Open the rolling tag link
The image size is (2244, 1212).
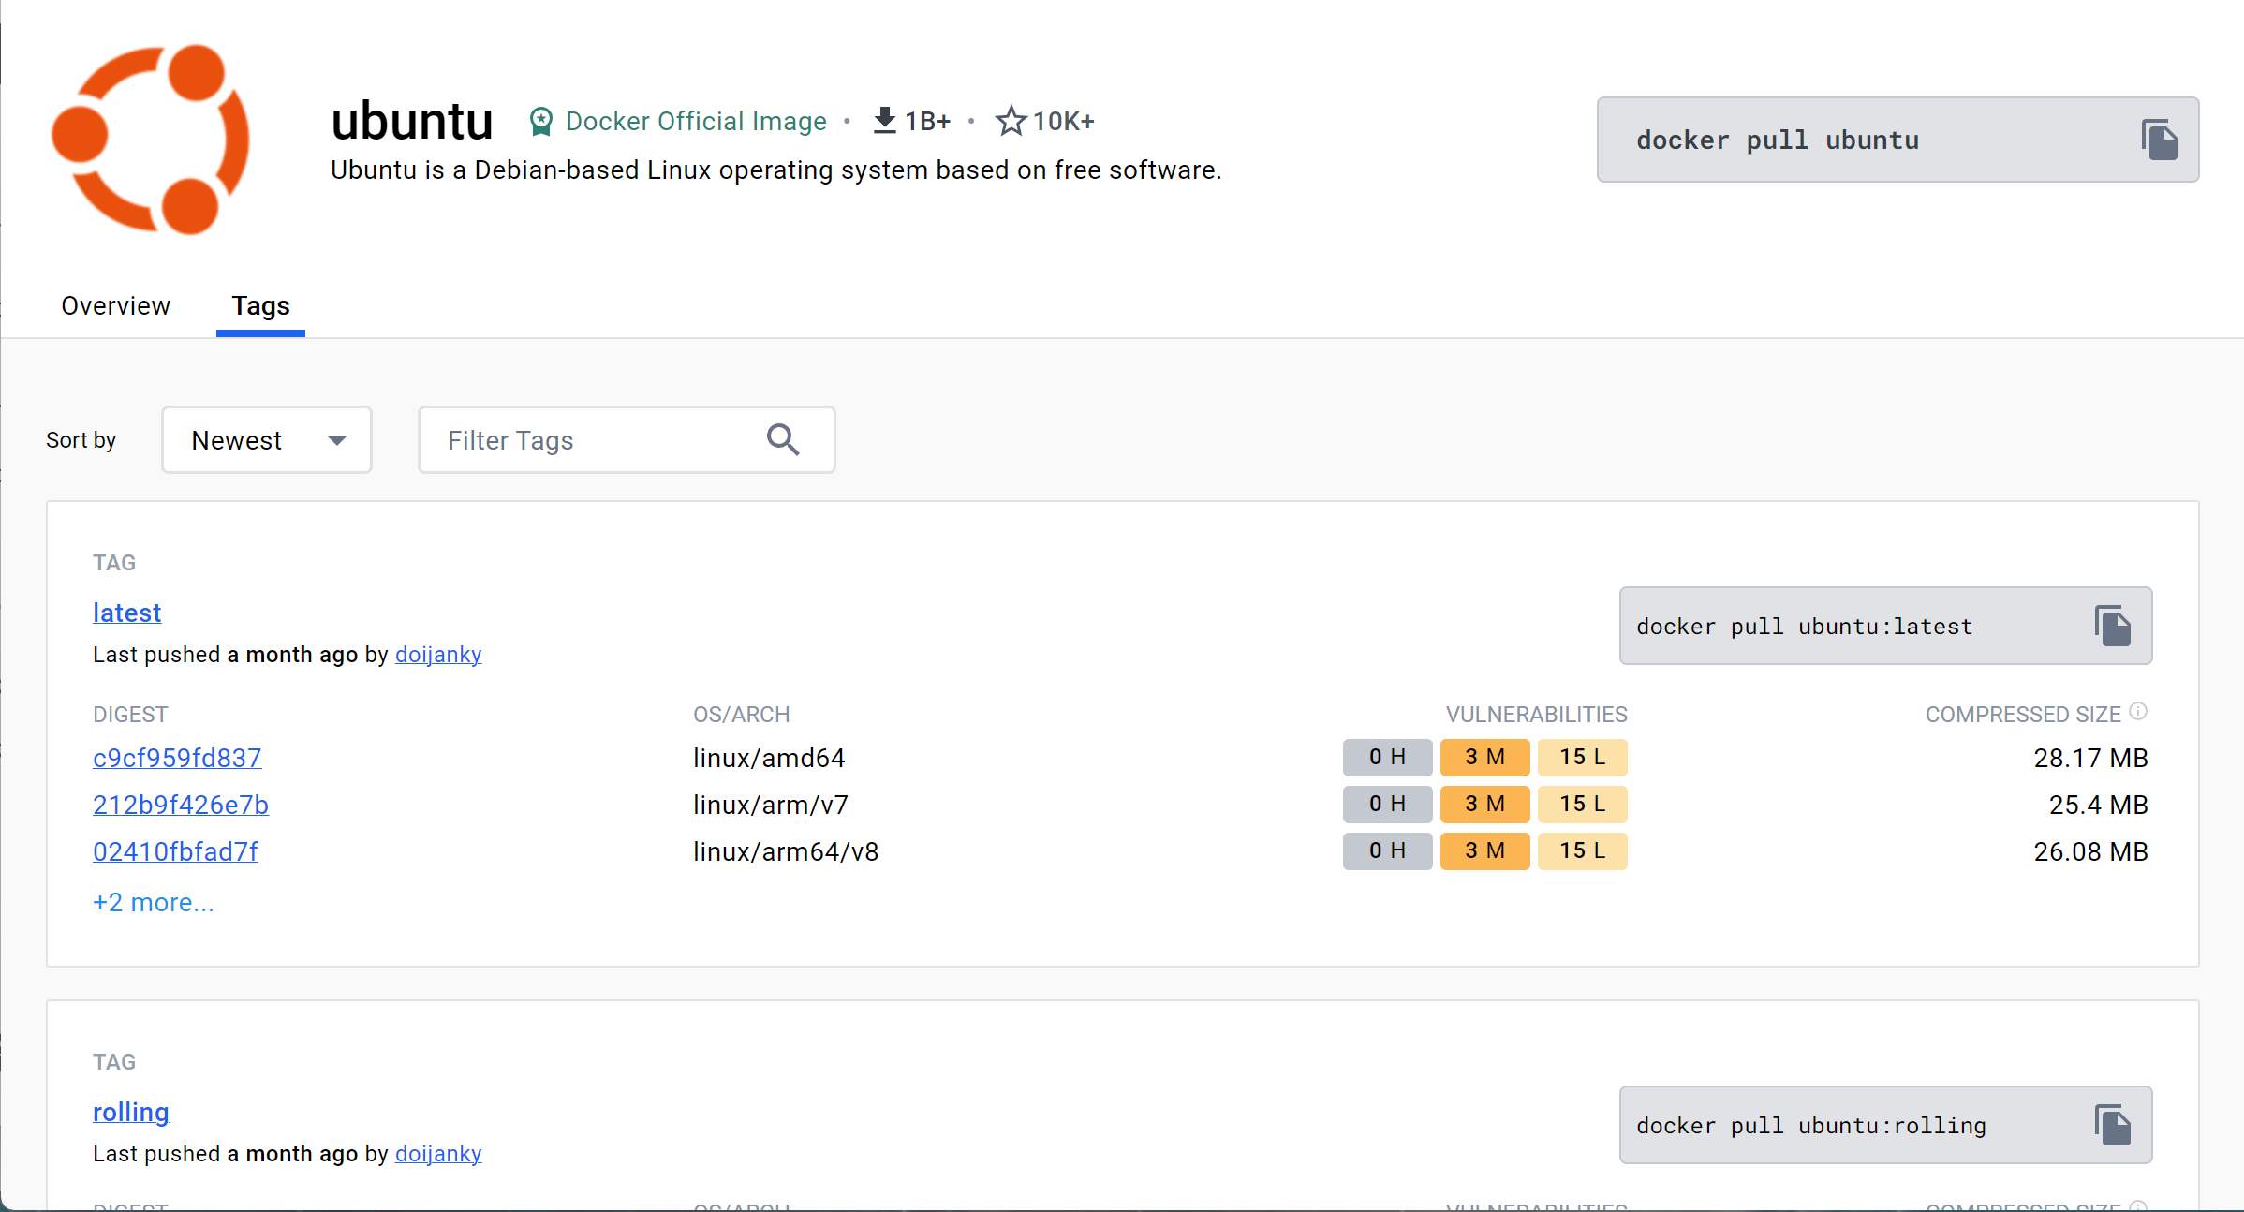click(130, 1112)
